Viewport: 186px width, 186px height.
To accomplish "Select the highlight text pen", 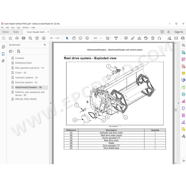I will point(133,38).
